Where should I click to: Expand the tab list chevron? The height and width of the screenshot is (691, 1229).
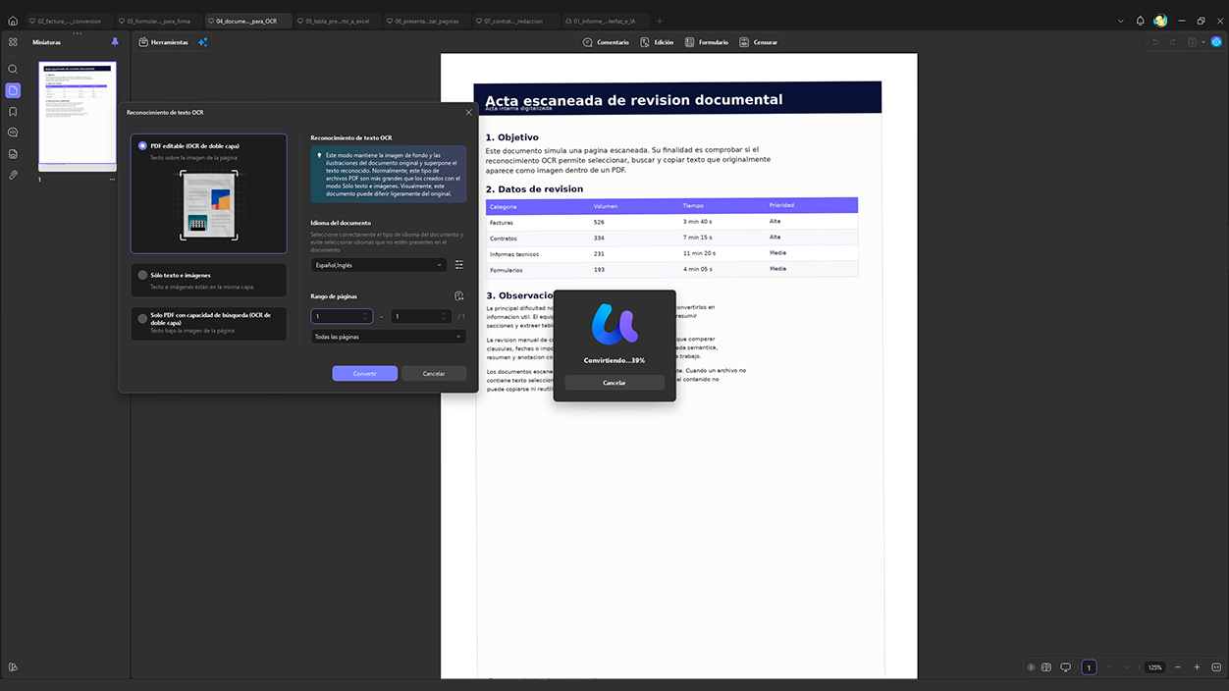point(1121,21)
